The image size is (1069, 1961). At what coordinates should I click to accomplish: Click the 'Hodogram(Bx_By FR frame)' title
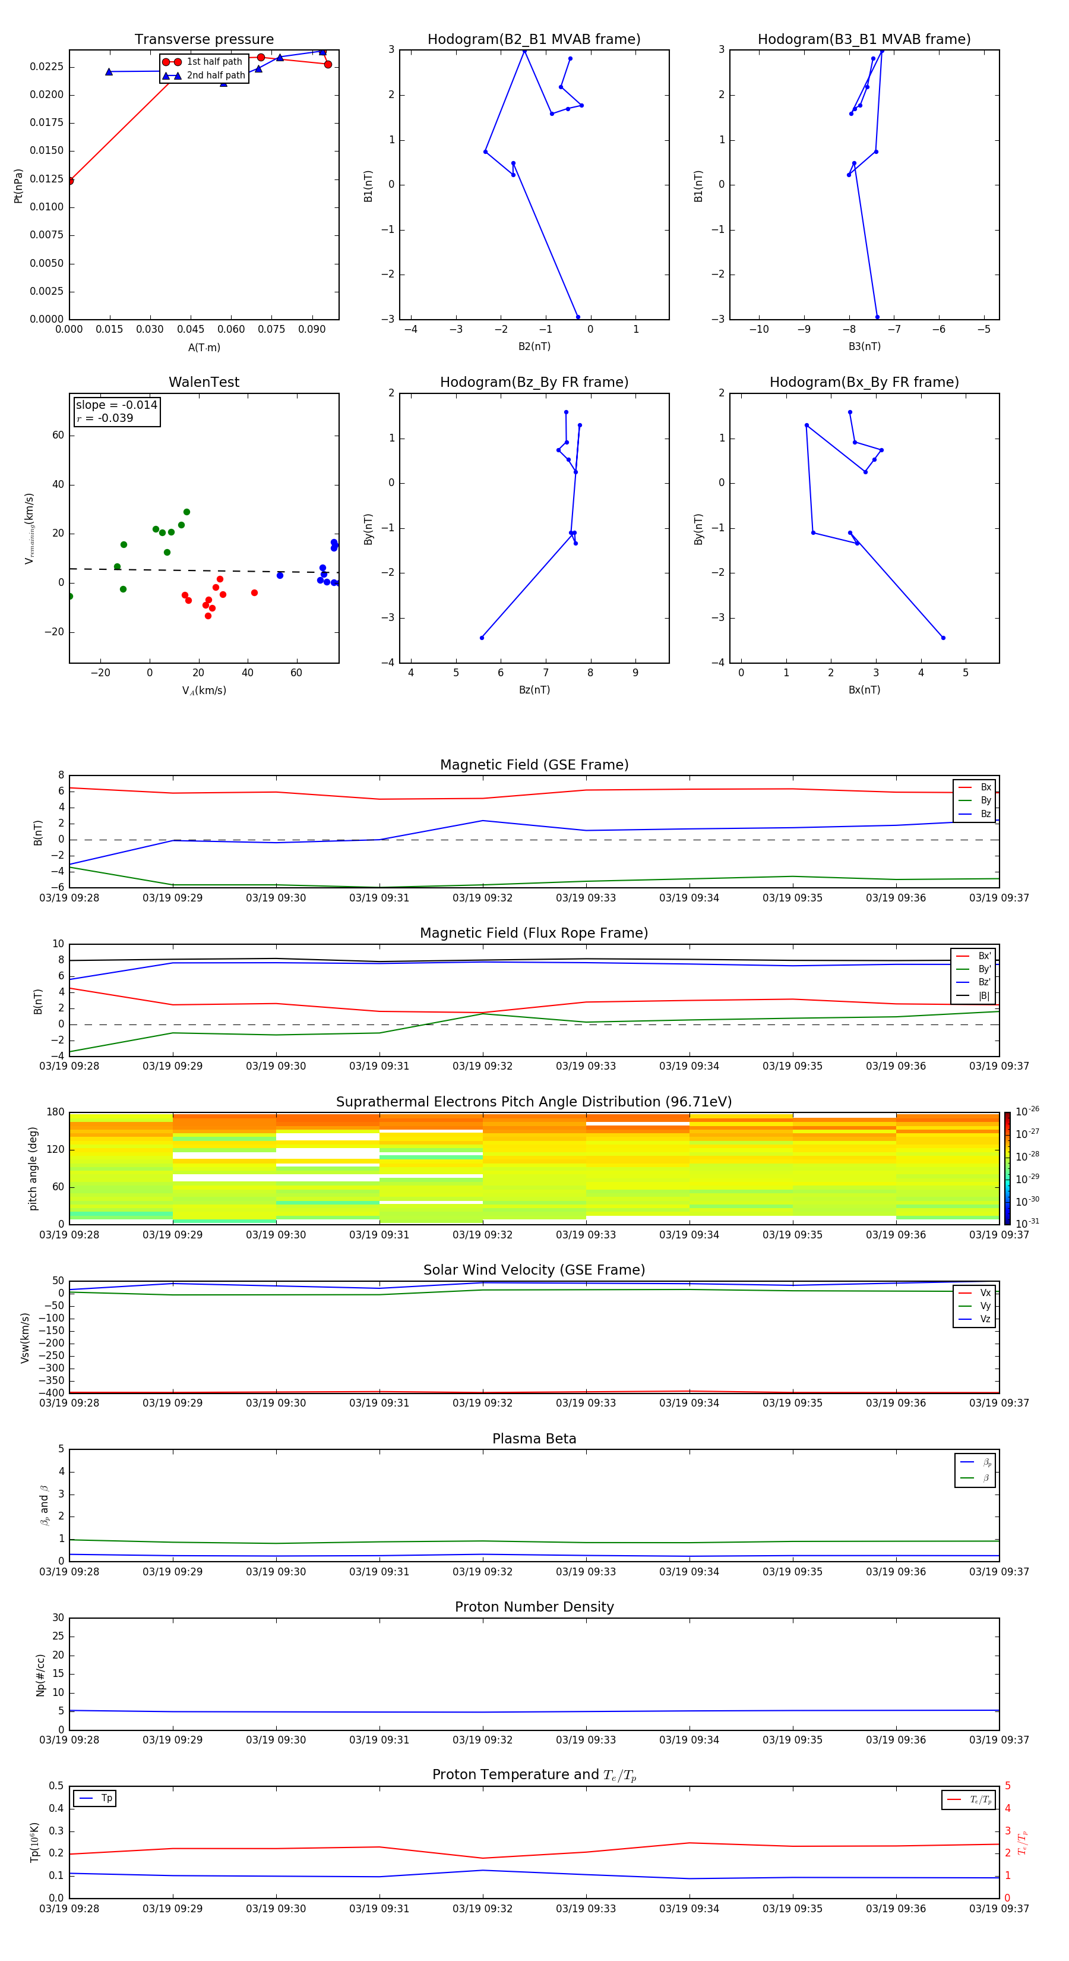[x=864, y=382]
